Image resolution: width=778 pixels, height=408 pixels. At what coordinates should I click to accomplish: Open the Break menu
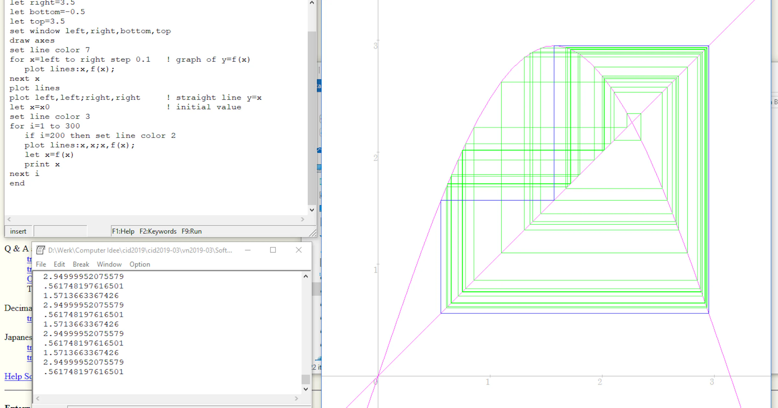(x=81, y=264)
